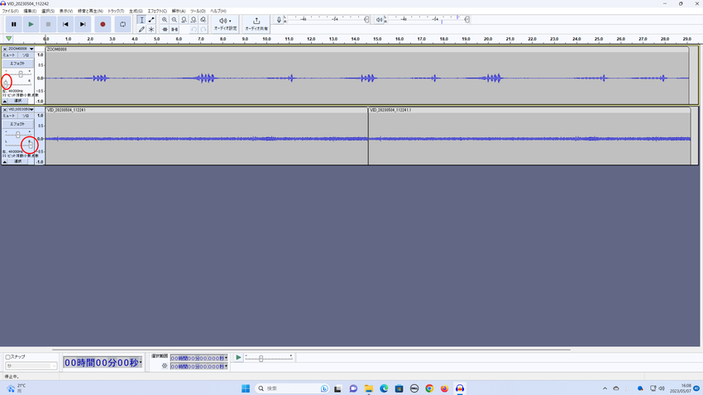703x395 pixels.
Task: Select the Selection (I-beam) tool
Action: tap(141, 20)
